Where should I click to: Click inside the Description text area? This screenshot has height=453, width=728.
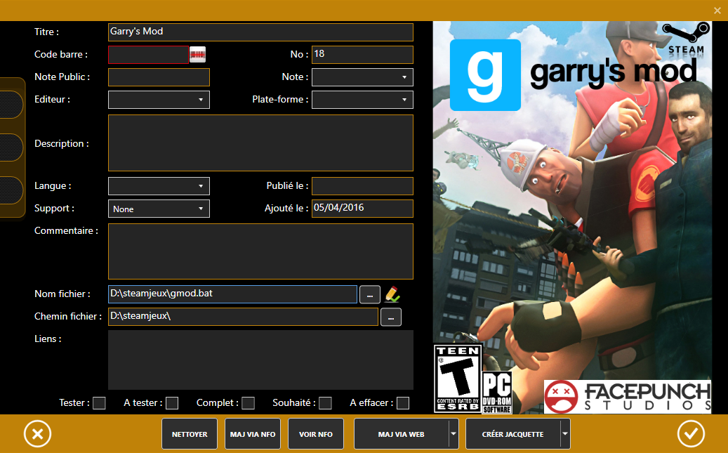[260, 143]
